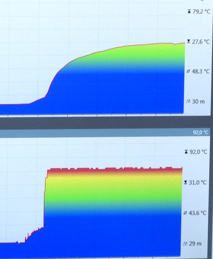Click the maximum icon beside 79,2 °C
This screenshot has height=259, width=213.
(x=189, y=12)
